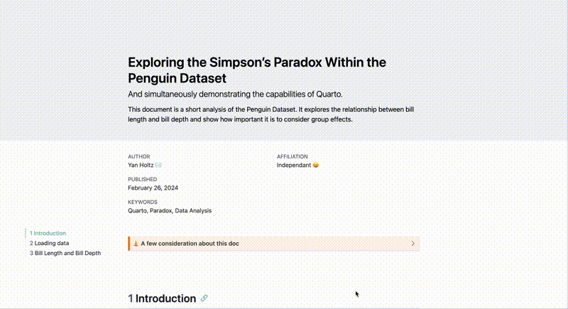The image size is (568, 309).
Task: Navigate to '3 Bill Length and Bill Depth'
Action: tap(65, 253)
